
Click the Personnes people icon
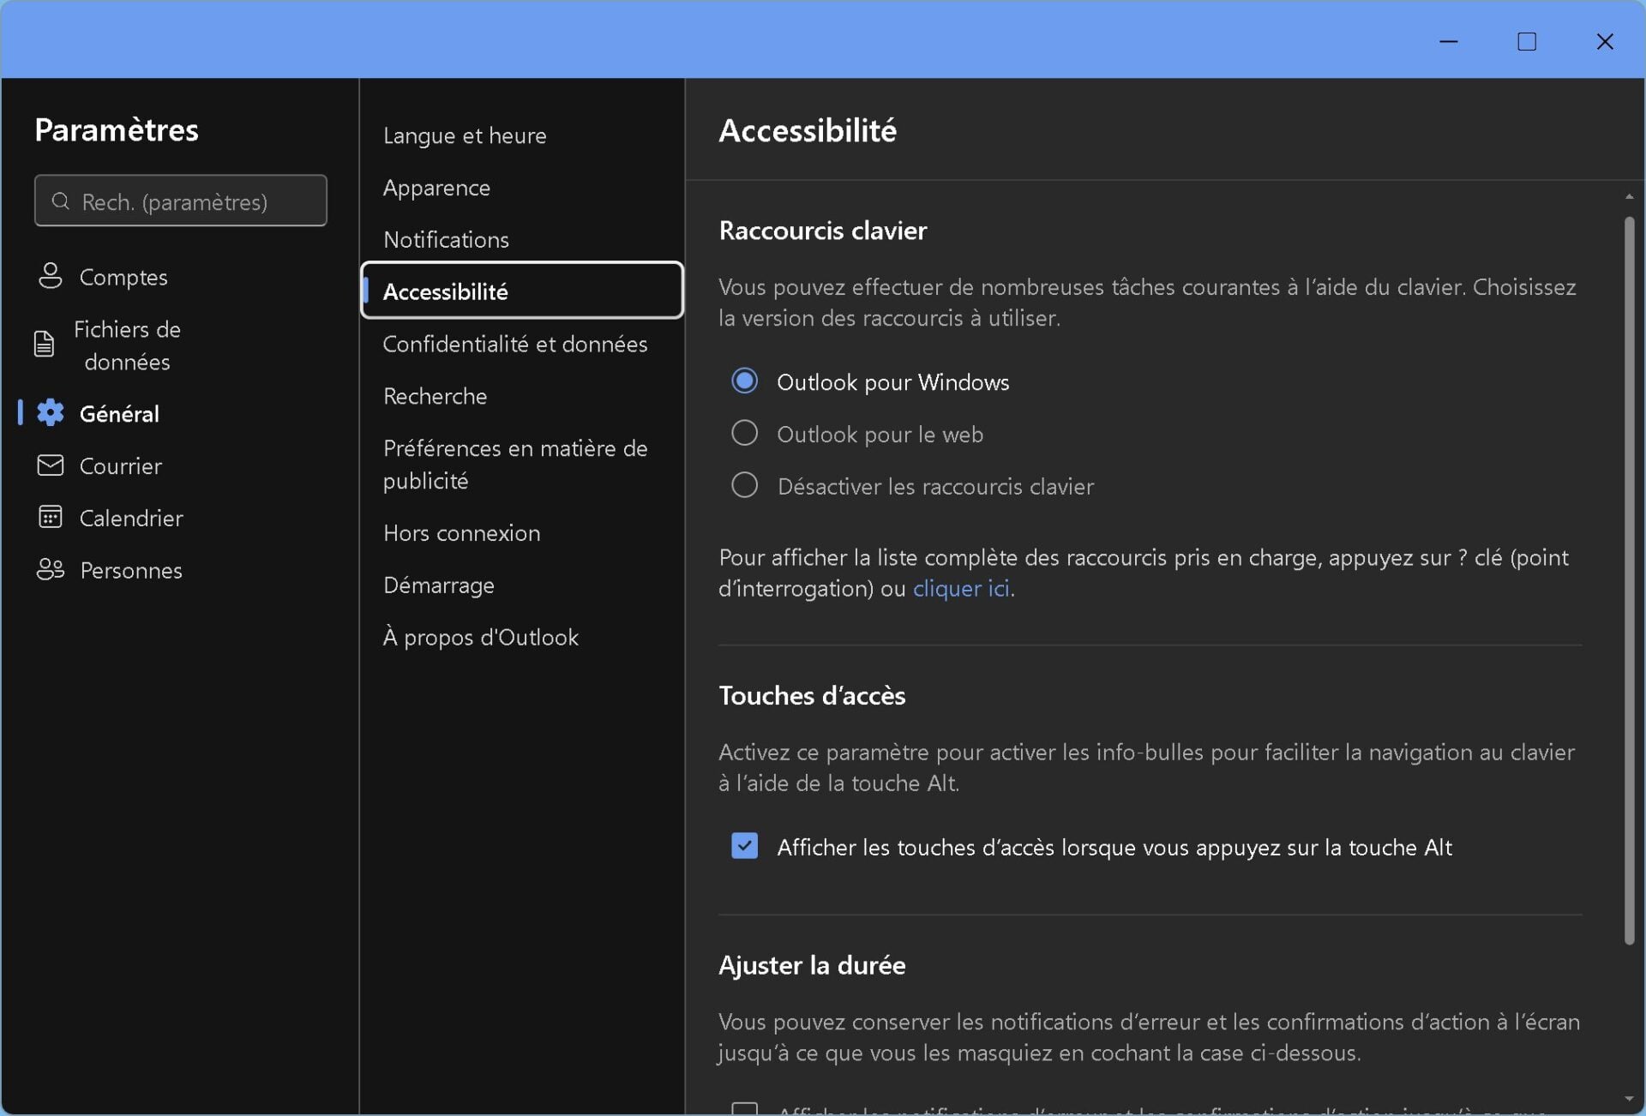[51, 569]
